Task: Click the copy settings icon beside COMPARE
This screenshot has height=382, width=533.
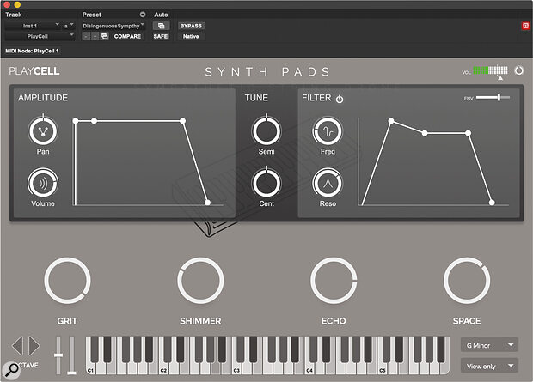Action: pyautogui.click(x=105, y=36)
